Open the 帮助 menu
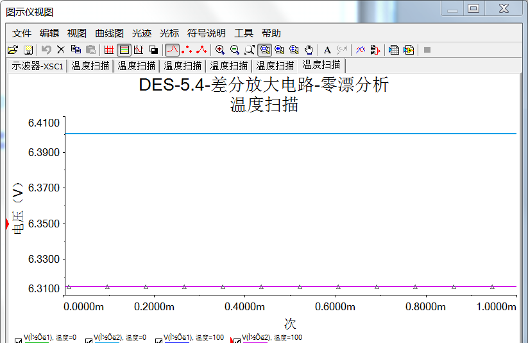This screenshot has height=343, width=528. 271,33
